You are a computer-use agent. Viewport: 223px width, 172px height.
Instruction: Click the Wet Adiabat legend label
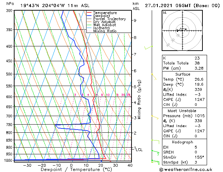coord(105,25)
